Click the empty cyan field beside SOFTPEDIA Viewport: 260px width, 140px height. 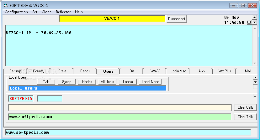coord(50,99)
